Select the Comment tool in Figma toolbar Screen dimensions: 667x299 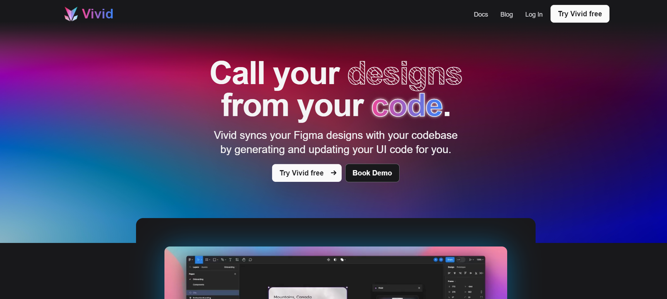(x=251, y=260)
